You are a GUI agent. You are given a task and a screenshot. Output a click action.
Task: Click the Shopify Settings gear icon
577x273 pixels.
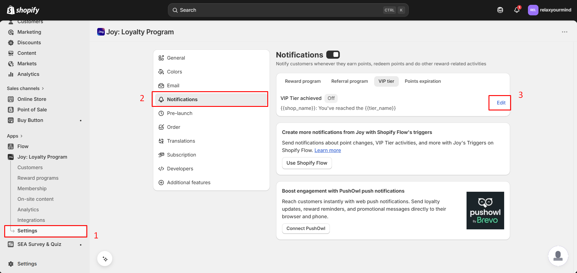(x=11, y=264)
